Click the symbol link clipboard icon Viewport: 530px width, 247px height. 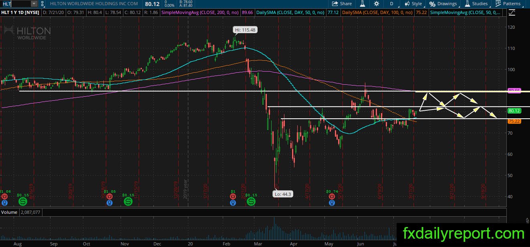point(42,4)
